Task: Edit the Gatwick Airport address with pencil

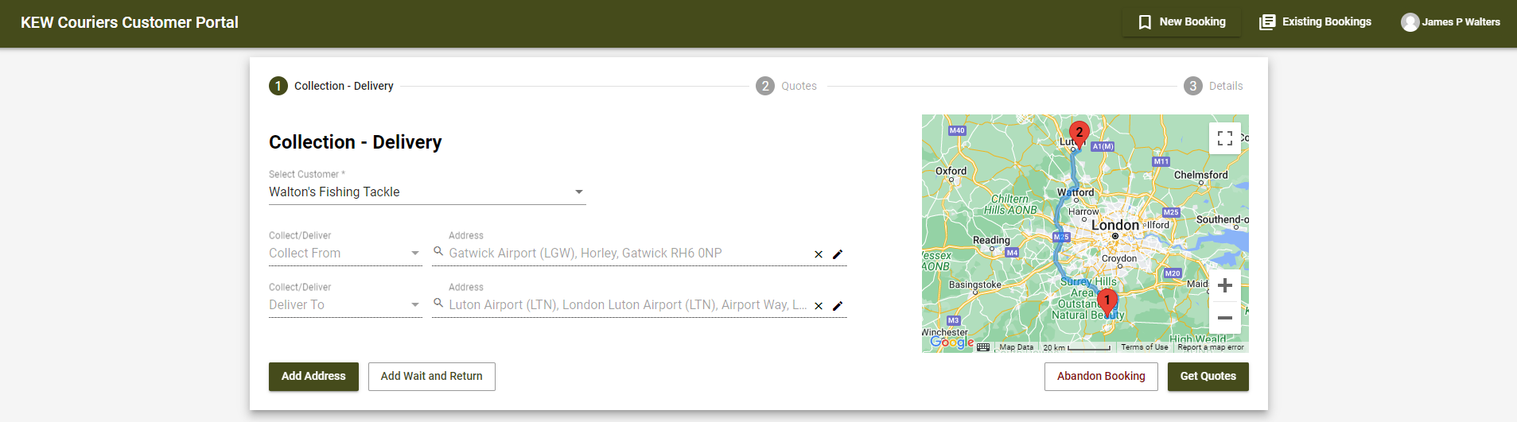Action: pyautogui.click(x=838, y=254)
